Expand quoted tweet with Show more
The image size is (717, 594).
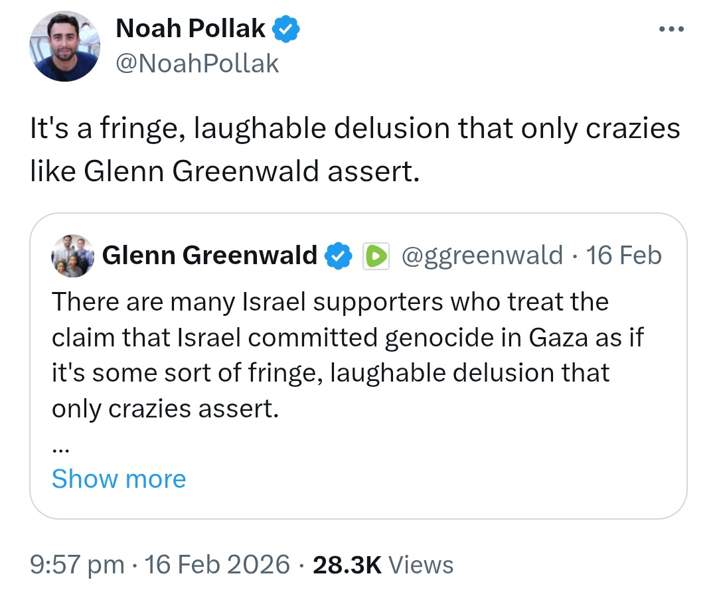coord(119,479)
